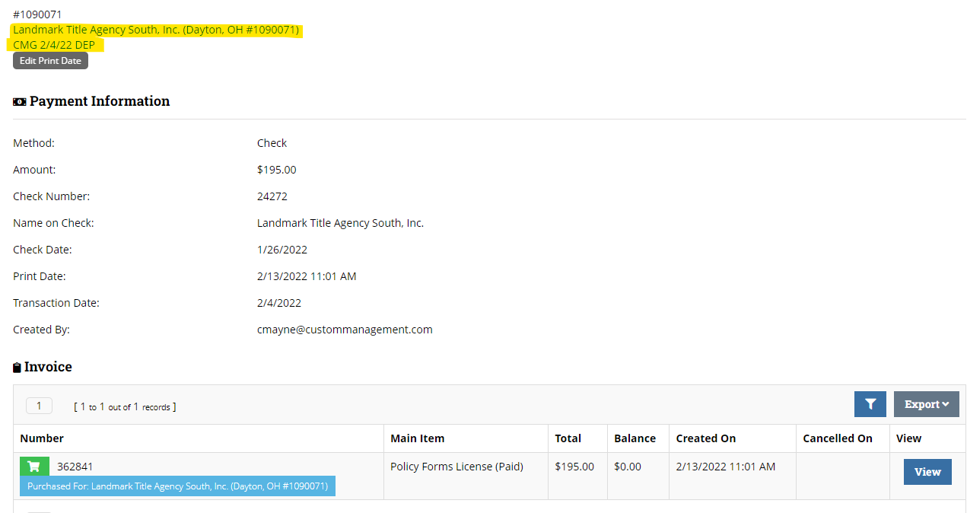Open Landmark Title Agency South, Inc. highlighted link
This screenshot has width=967, height=513.
(x=156, y=30)
